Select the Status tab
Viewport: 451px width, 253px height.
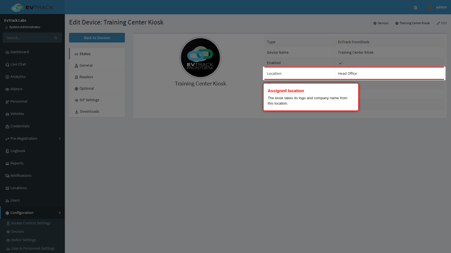pyautogui.click(x=97, y=54)
